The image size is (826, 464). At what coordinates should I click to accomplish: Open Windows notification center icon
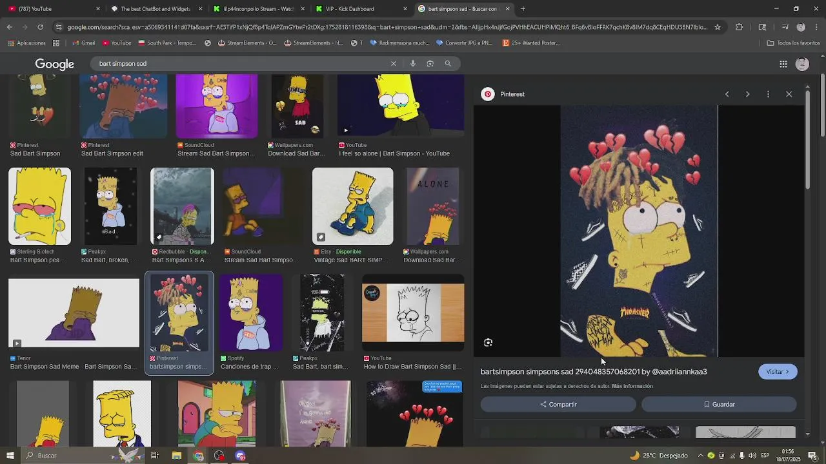(812, 456)
